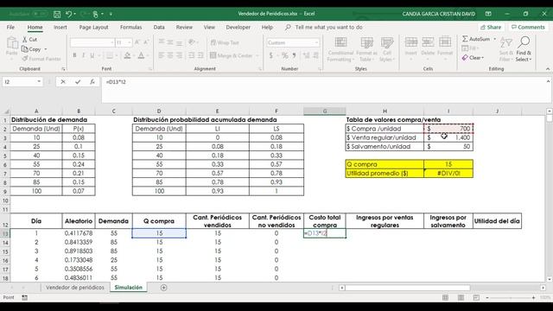Screen dimensions: 553x311
Task: Click the Increase Font Size icon
Action: 137,42
